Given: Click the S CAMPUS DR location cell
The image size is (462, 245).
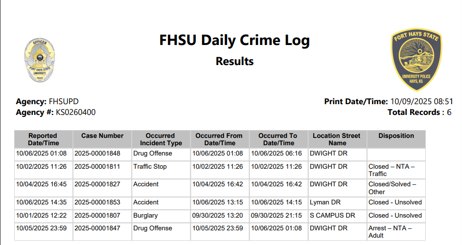Looking at the screenshot, I should tap(332, 215).
